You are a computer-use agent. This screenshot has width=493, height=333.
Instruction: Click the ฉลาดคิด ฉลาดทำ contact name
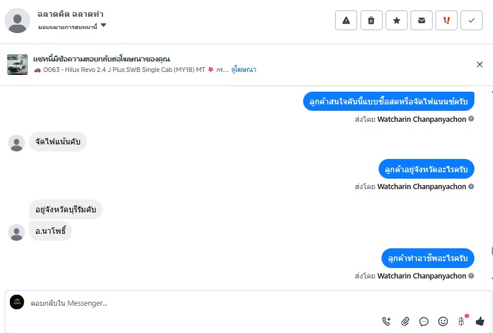[70, 14]
